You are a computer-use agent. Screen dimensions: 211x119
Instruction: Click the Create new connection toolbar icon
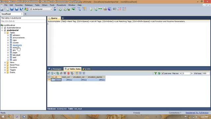[x=2, y=9]
